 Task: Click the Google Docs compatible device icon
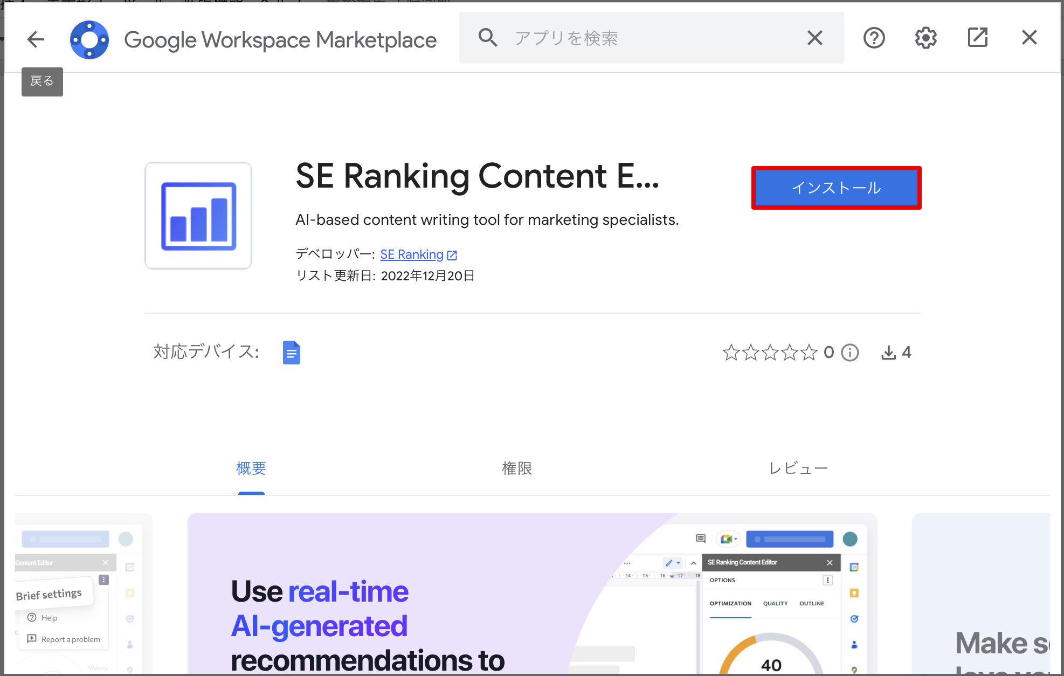292,353
